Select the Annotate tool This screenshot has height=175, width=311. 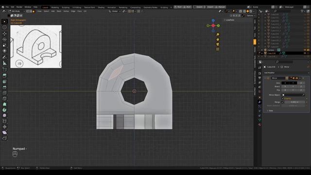tap(4, 57)
